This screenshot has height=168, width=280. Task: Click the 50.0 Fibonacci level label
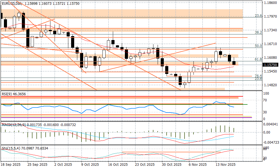coord(258,46)
